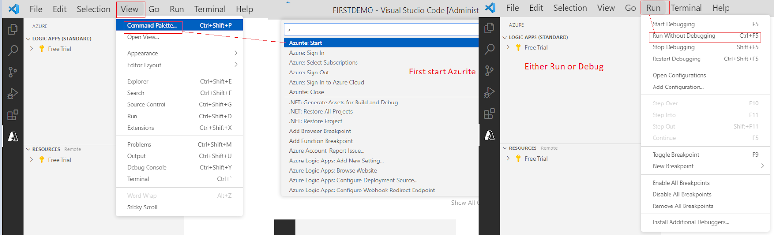
Task: Select Azure Logic Apps: Browse Website command
Action: 381,171
